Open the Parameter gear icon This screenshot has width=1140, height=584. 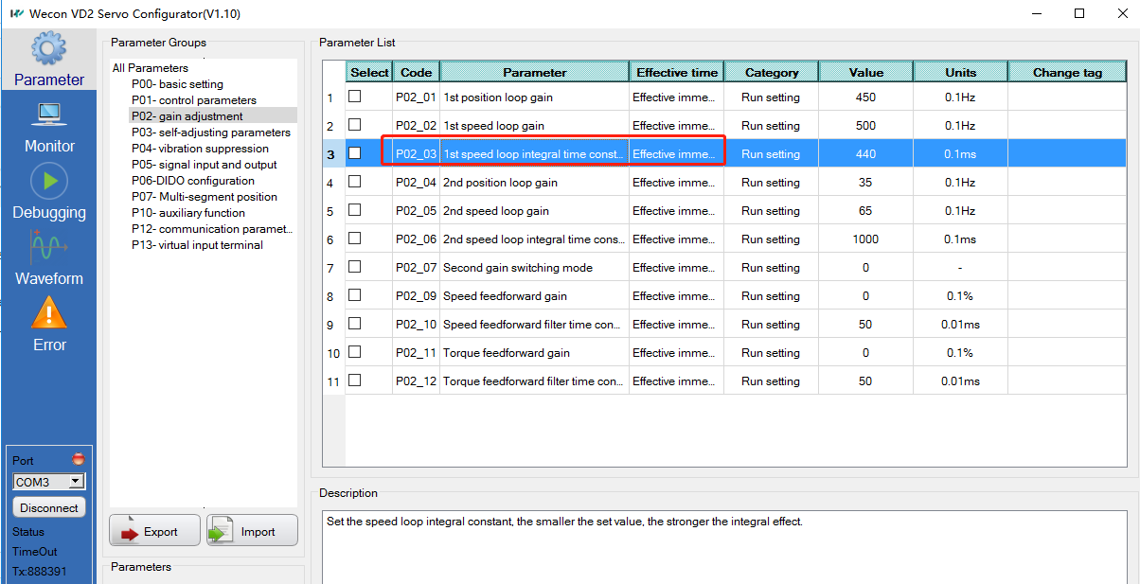[49, 49]
